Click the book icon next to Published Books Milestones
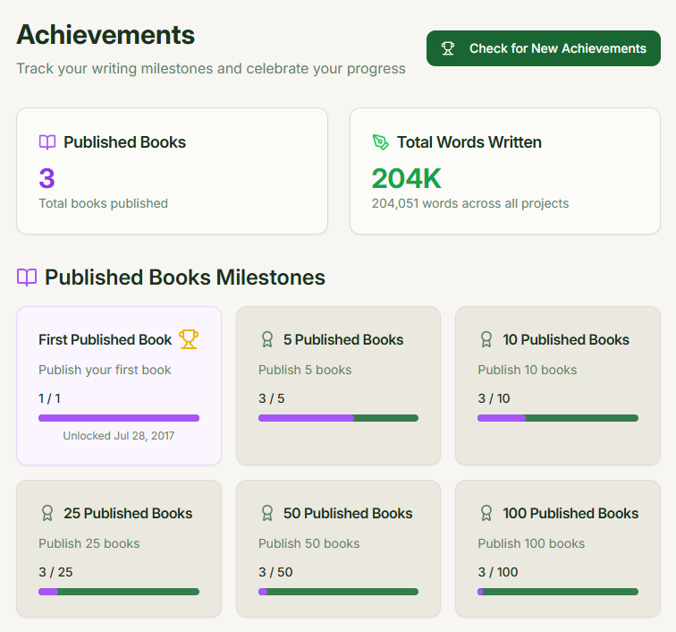The height and width of the screenshot is (632, 676). coord(27,278)
